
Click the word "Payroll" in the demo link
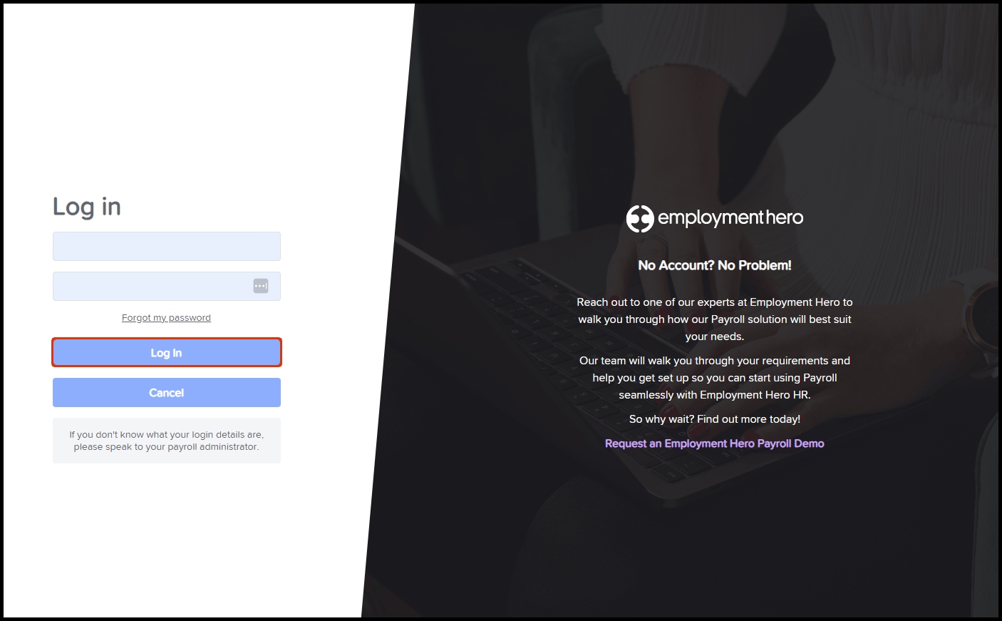(x=774, y=443)
